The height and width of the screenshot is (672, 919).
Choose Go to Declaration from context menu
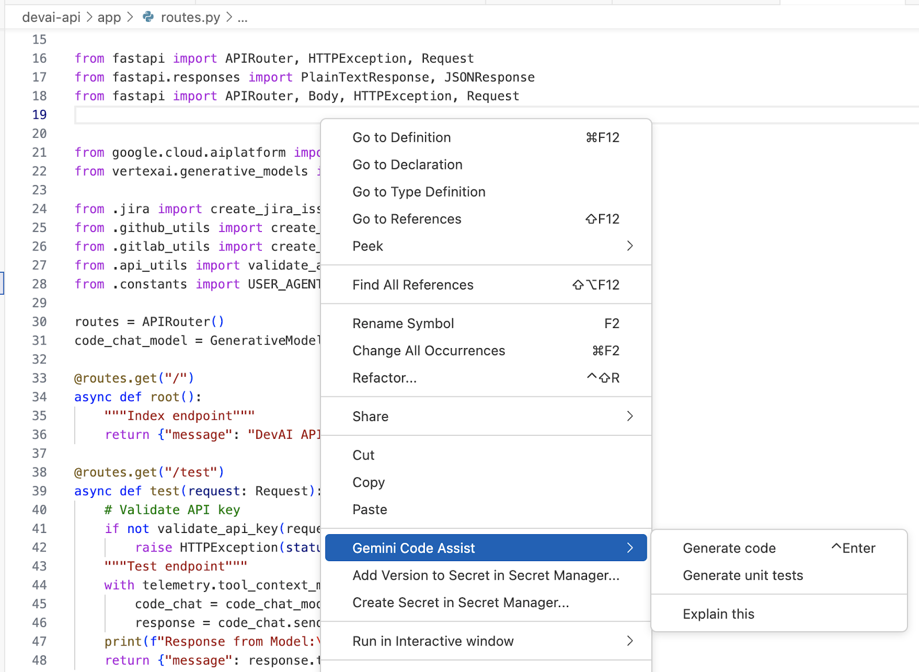pyautogui.click(x=407, y=165)
